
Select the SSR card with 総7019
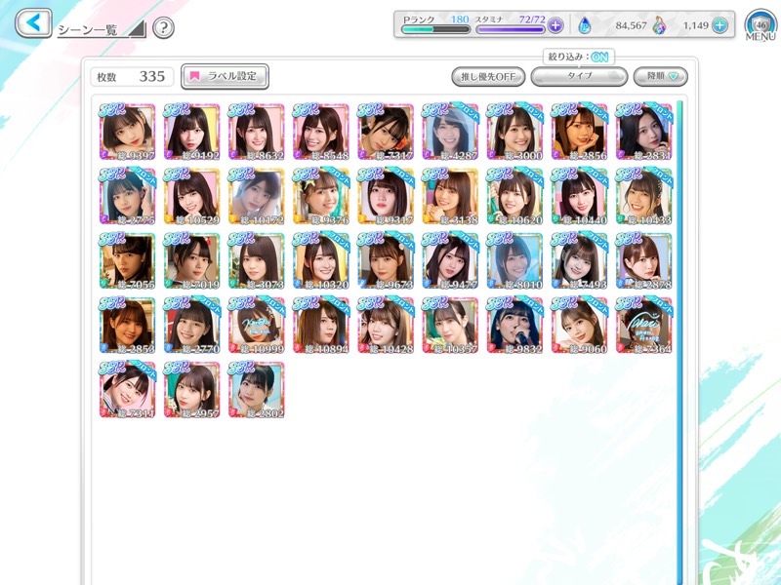coord(191,260)
